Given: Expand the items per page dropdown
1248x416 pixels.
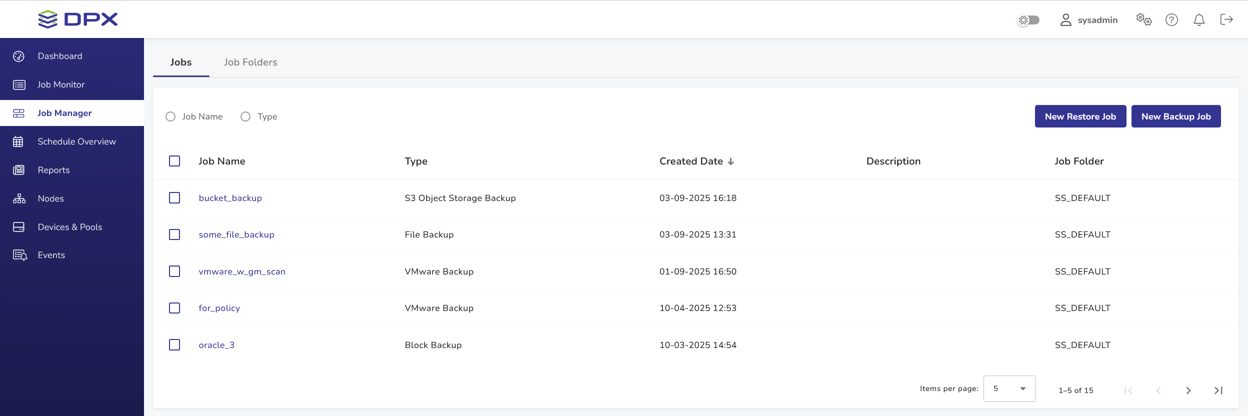Looking at the screenshot, I should 1009,388.
